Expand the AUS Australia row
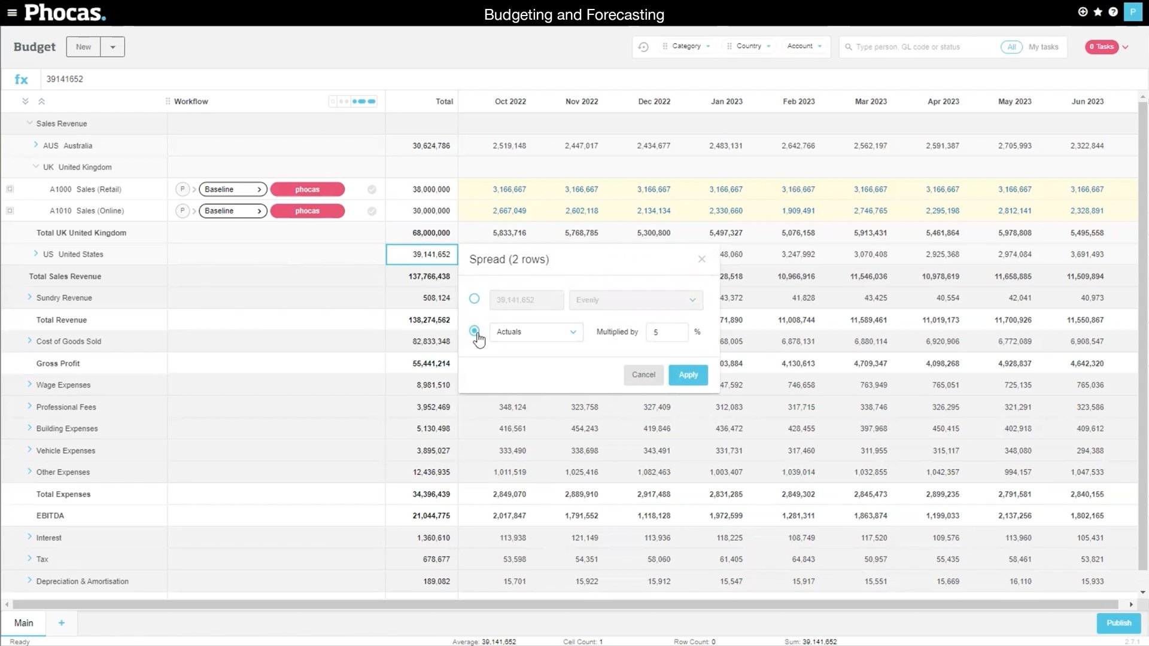This screenshot has width=1149, height=646. coord(35,145)
